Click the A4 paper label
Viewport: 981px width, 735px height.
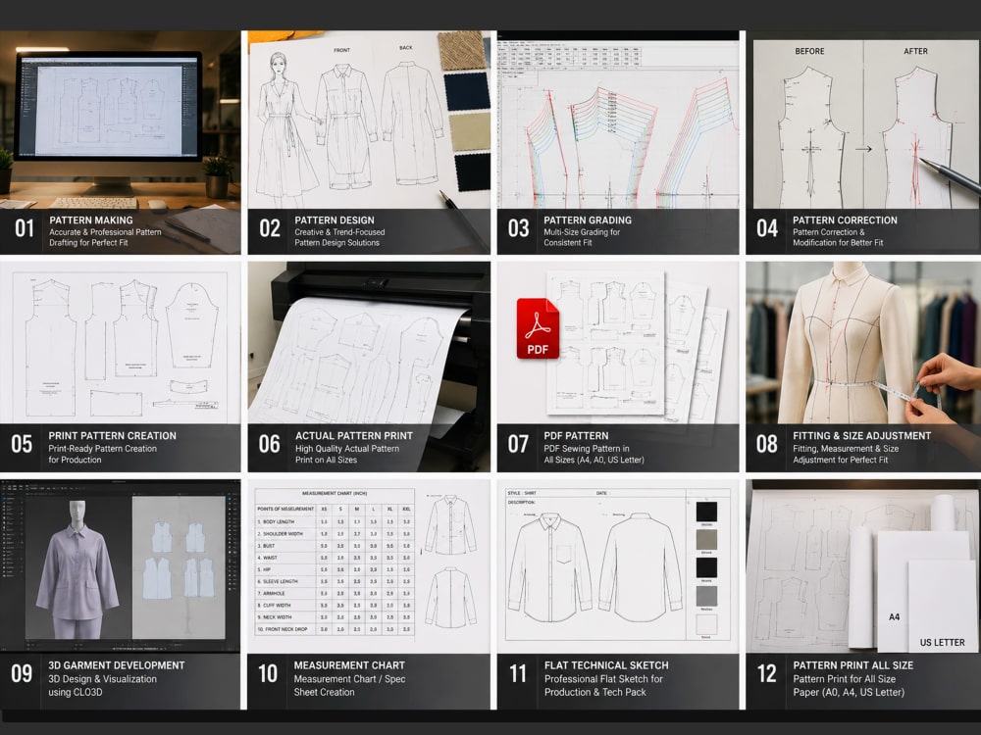895,616
